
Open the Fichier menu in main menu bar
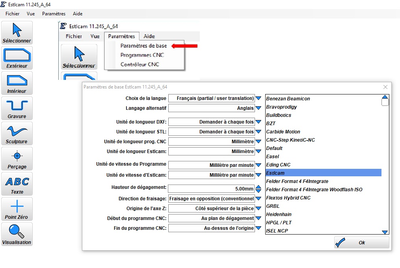pyautogui.click(x=13, y=14)
